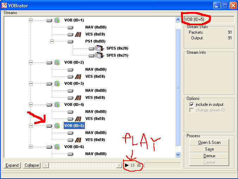Click the subpicture icon of SPES (0x21)
This screenshot has height=179, width=238.
point(100,55)
